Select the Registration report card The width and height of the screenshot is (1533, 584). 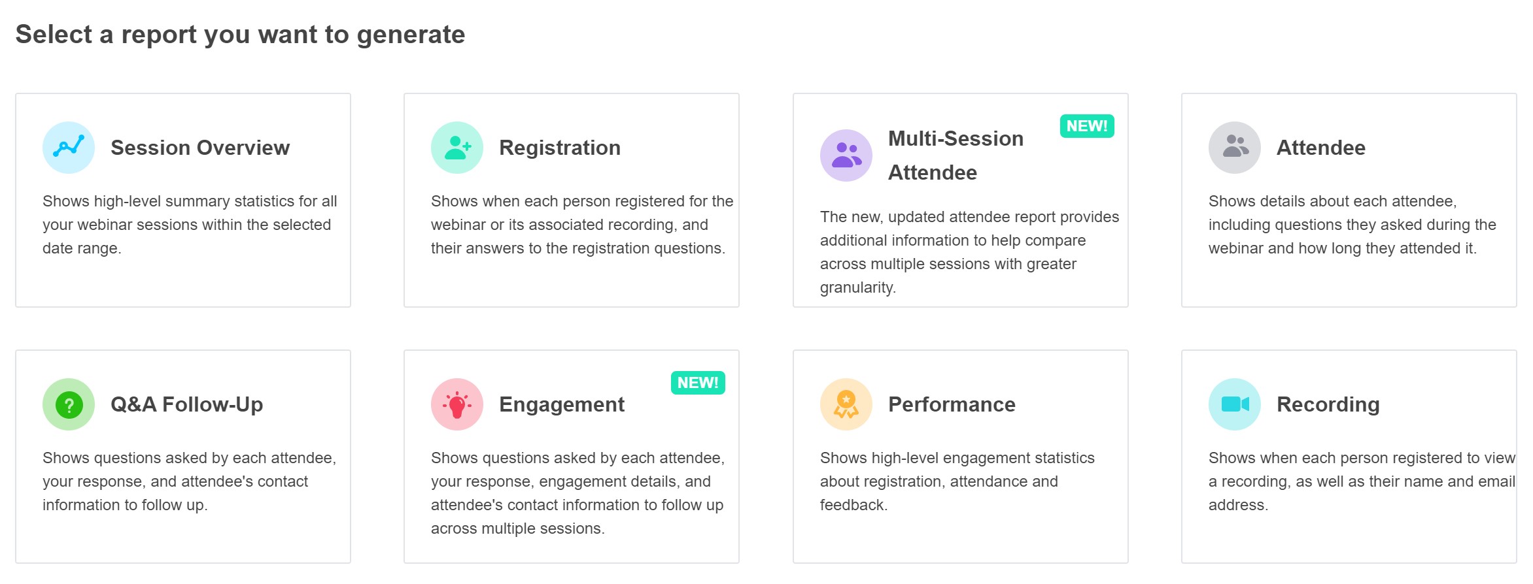[x=572, y=199]
